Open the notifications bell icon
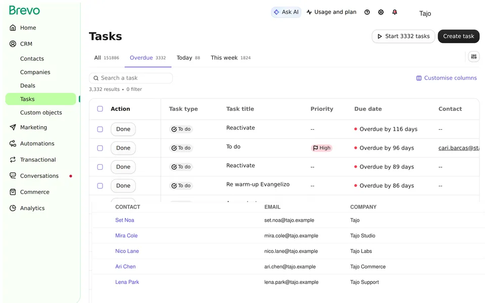The width and height of the screenshot is (485, 303). tap(395, 12)
